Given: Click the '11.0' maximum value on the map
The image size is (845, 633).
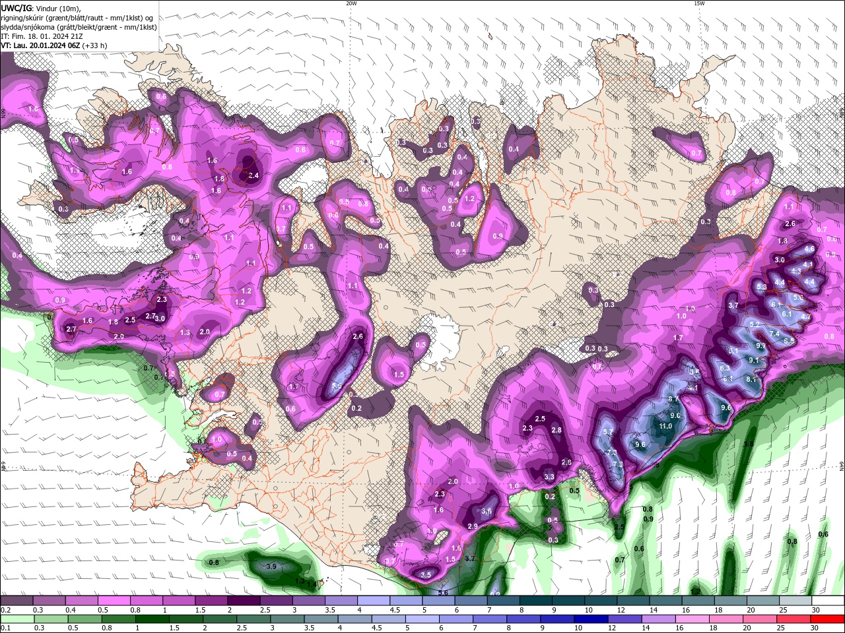Looking at the screenshot, I should pyautogui.click(x=665, y=426).
